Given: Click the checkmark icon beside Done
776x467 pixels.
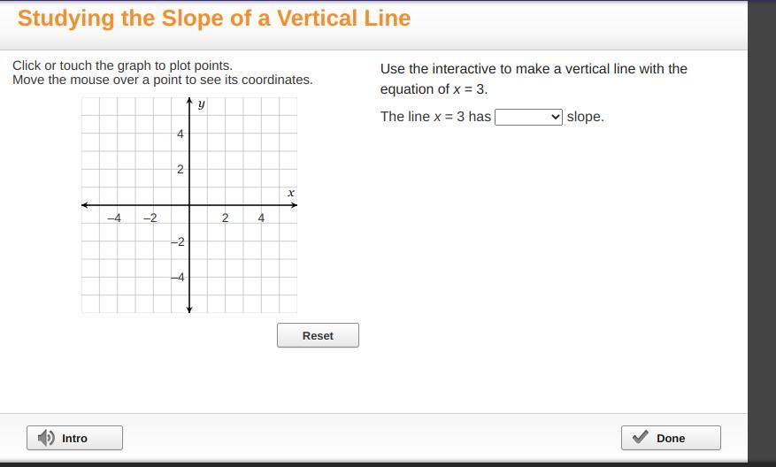Looking at the screenshot, I should coord(641,437).
